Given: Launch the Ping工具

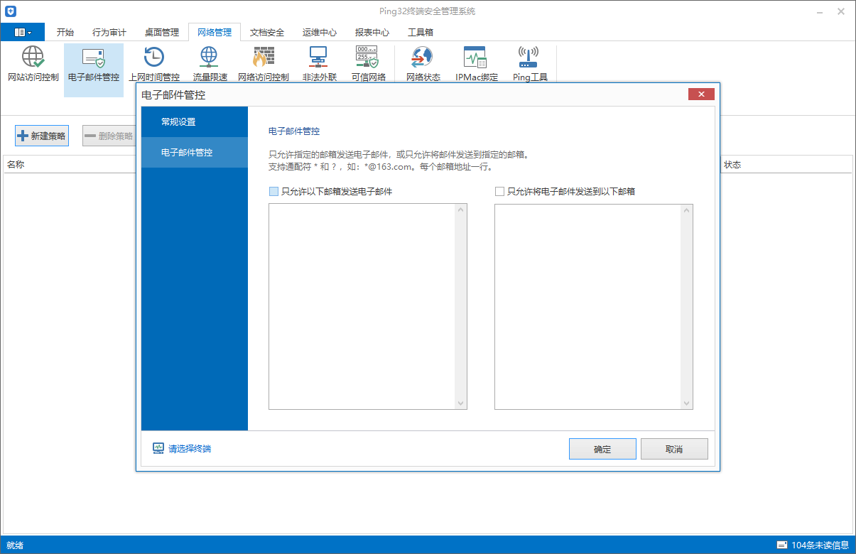Looking at the screenshot, I should (530, 64).
